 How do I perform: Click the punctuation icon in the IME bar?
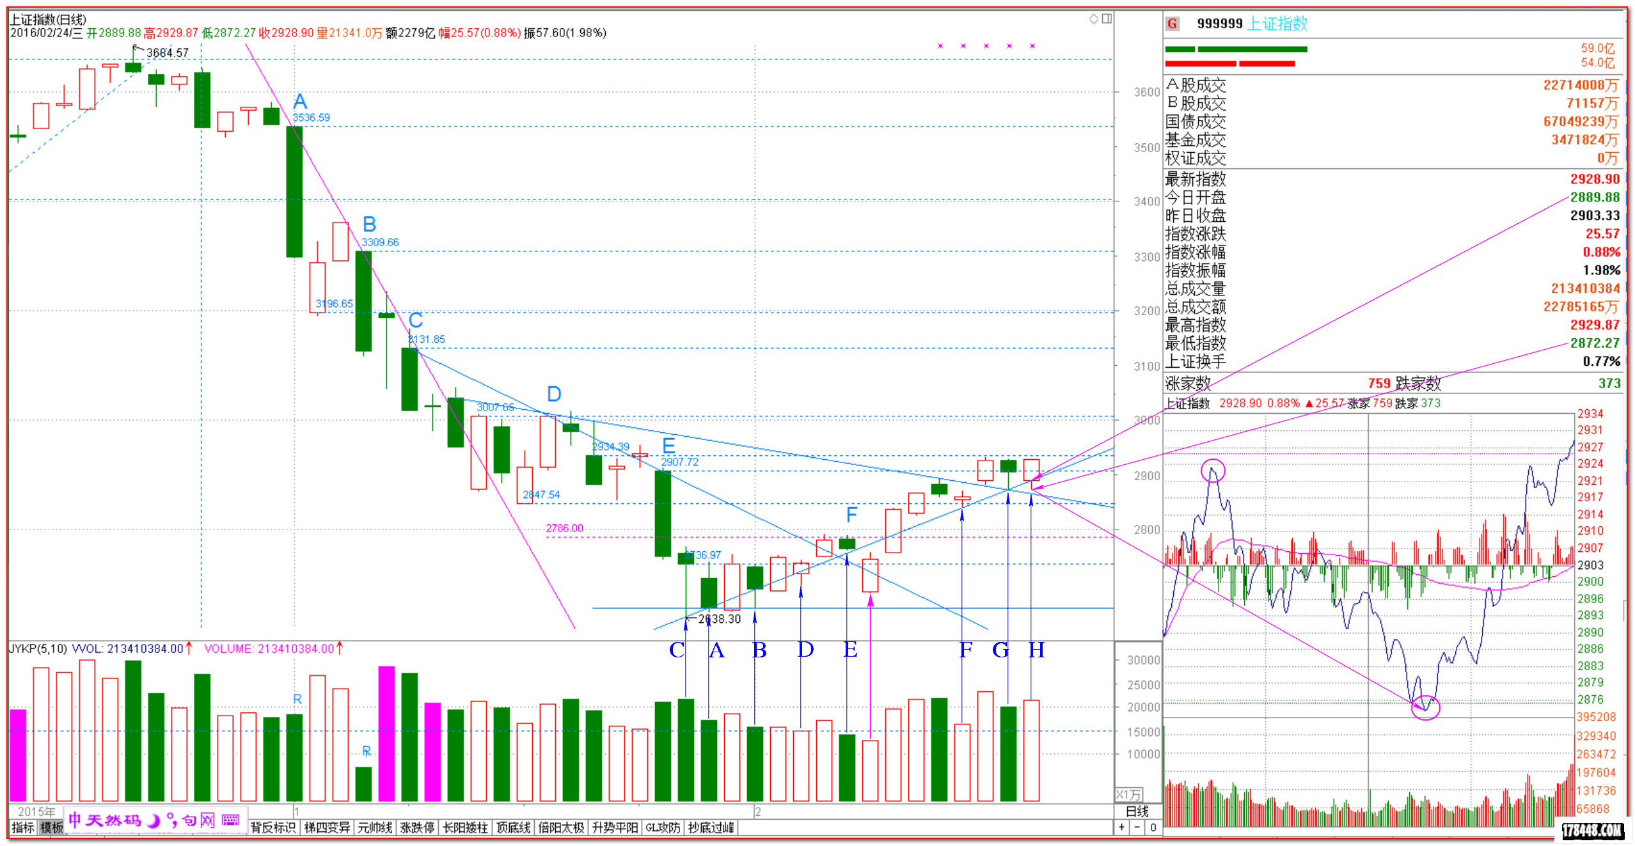point(171,820)
